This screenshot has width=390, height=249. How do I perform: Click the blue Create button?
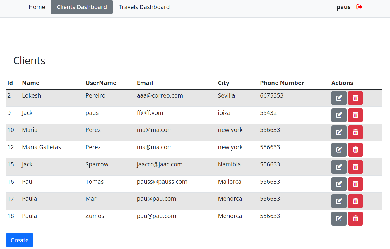19,240
